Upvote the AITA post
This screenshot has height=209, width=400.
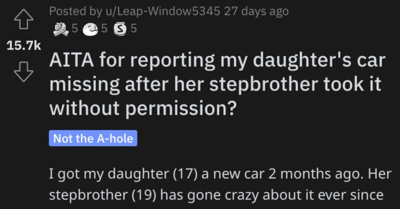[23, 20]
